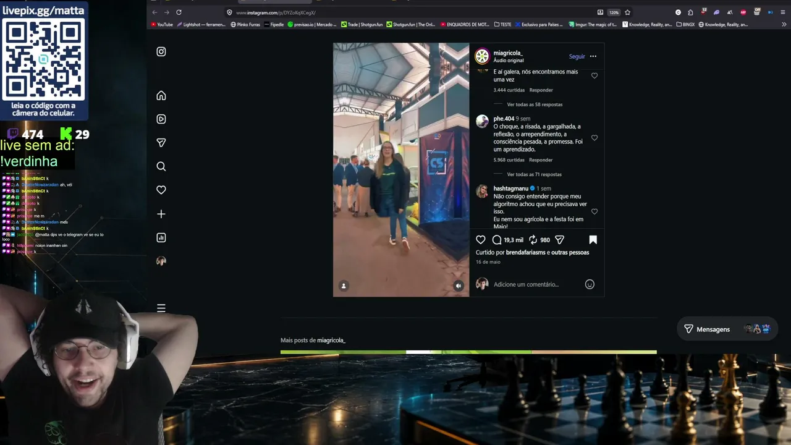Screen dimensions: 791x445
Task: Like the miagricola_ post with the heart
Action: pos(481,240)
